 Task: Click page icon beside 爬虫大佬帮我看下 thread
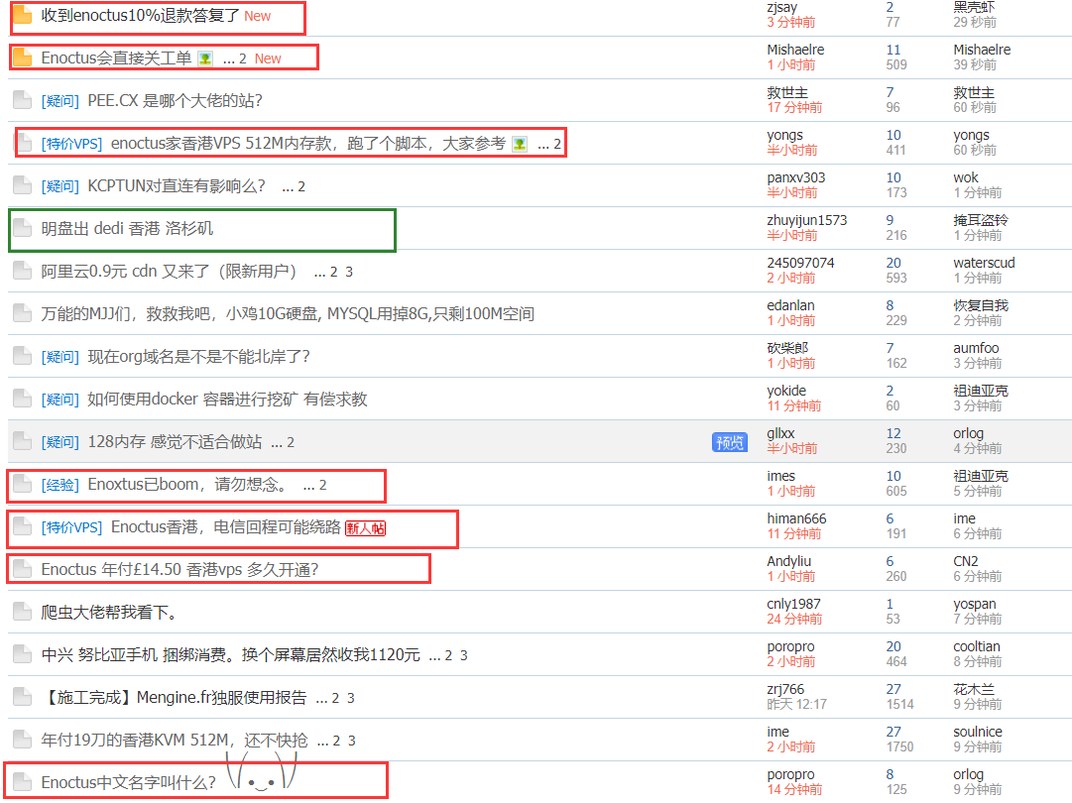23,612
